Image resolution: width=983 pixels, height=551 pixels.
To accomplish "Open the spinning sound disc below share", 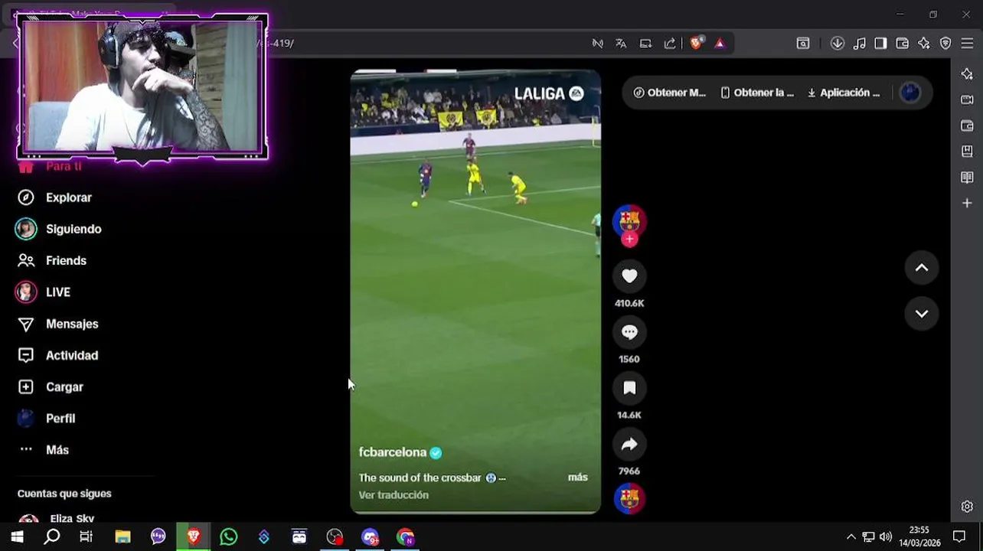I will (629, 498).
